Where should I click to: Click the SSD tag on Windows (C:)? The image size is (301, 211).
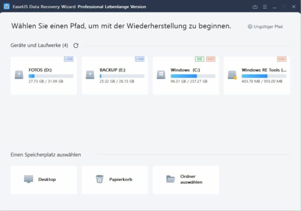211,59
